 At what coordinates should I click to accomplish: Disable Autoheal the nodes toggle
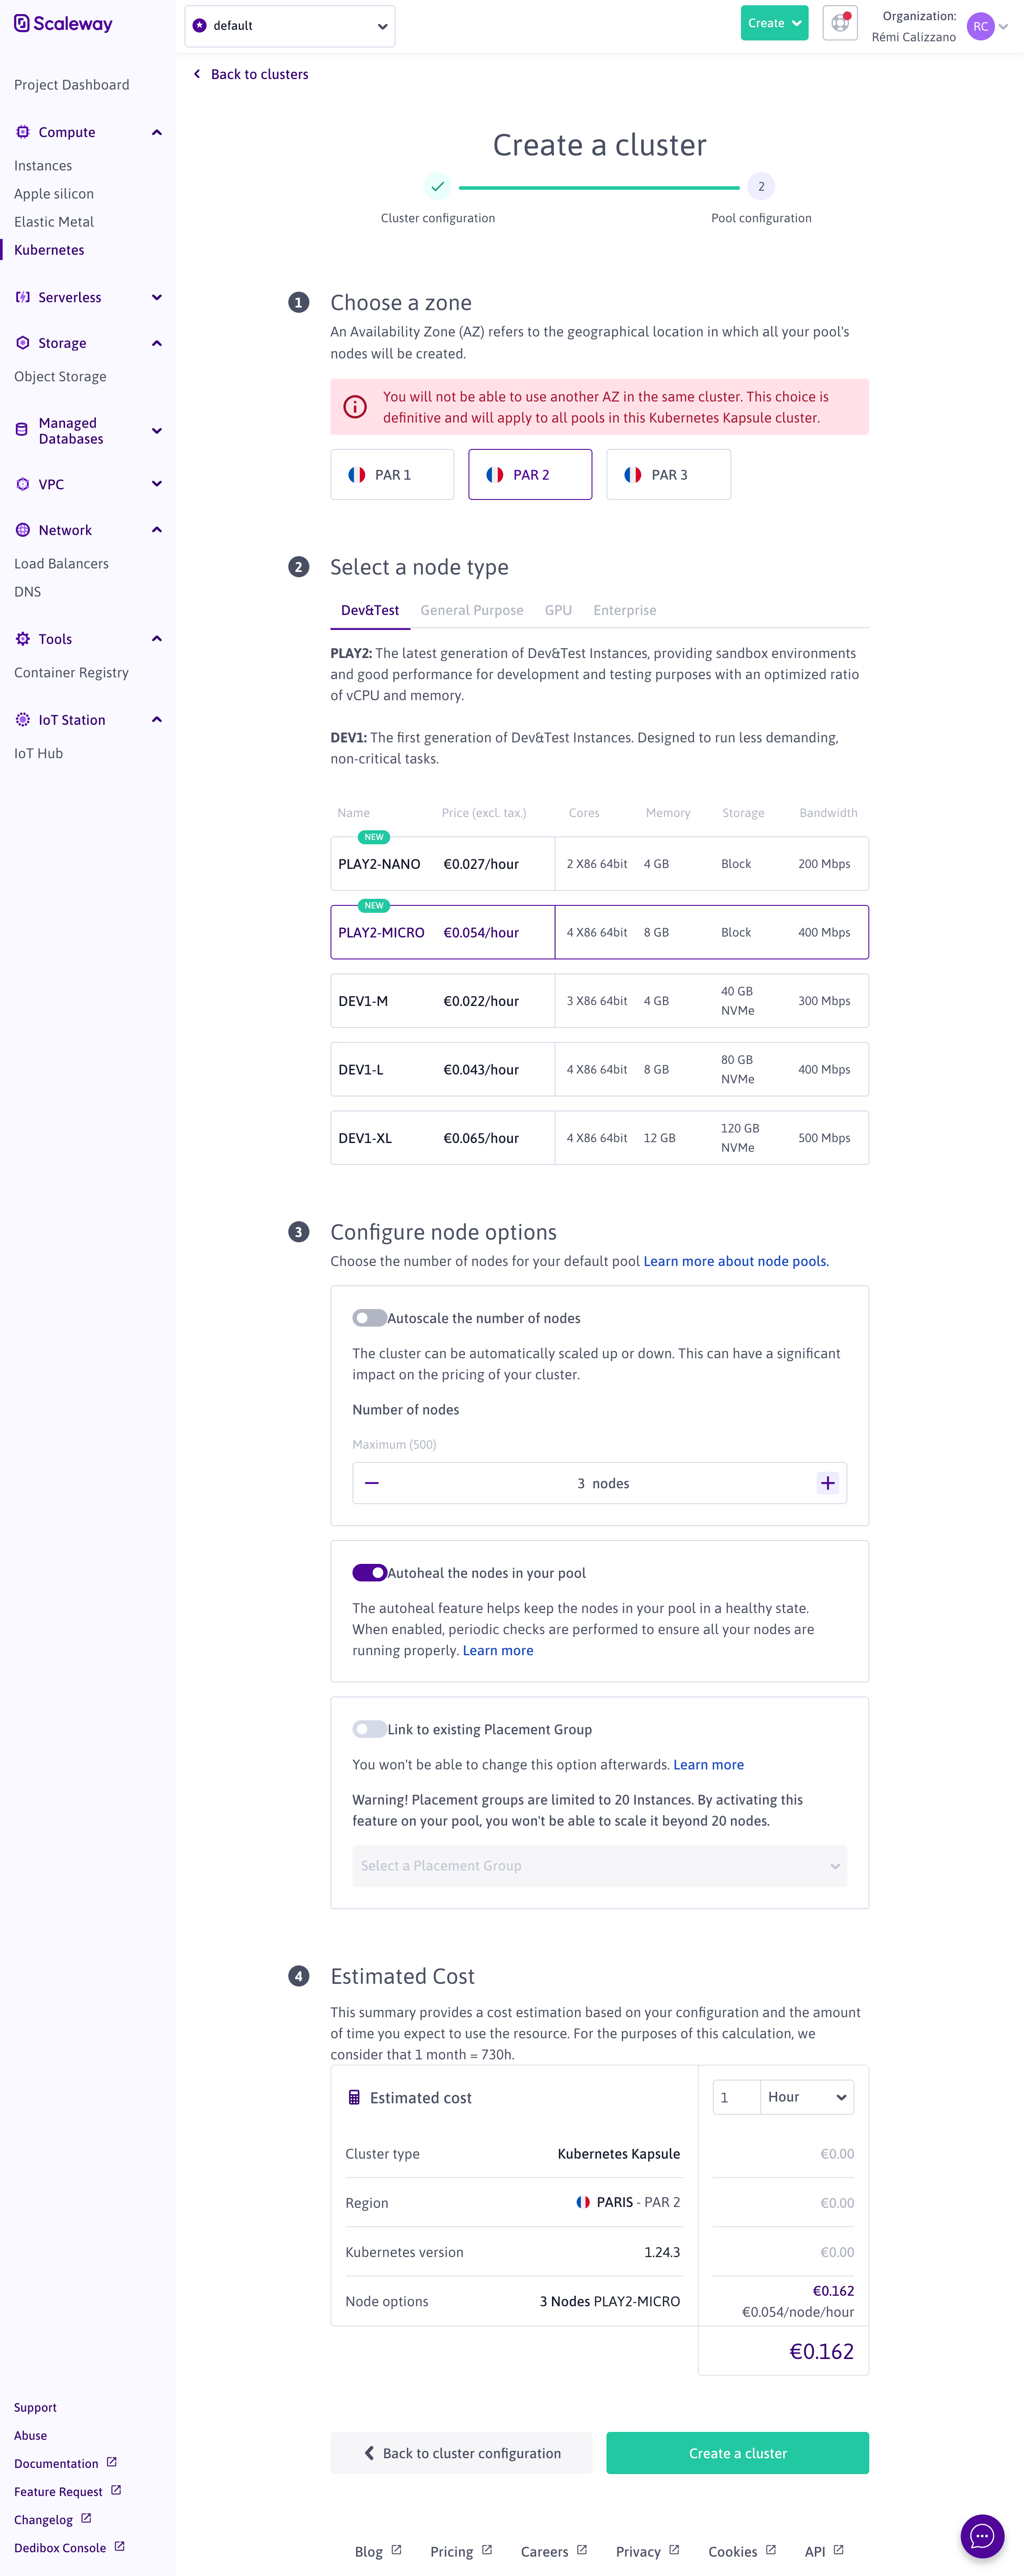(369, 1573)
